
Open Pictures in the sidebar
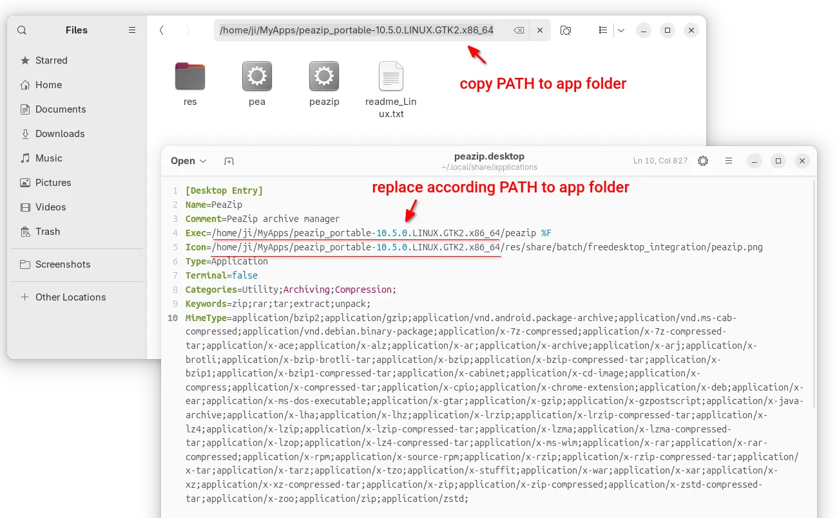77,183
